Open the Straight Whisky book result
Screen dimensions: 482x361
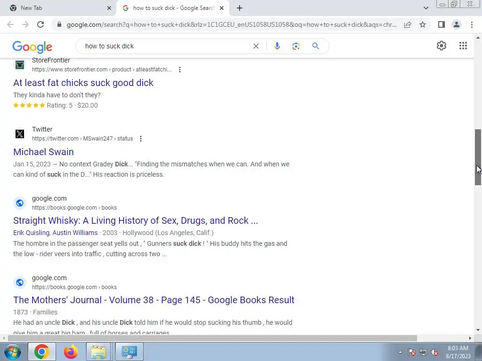click(136, 220)
